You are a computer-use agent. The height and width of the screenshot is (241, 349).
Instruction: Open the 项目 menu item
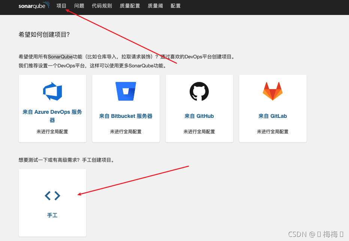[61, 6]
